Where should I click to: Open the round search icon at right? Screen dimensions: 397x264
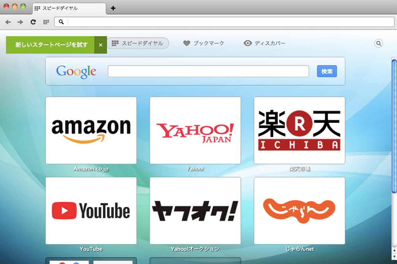379,43
